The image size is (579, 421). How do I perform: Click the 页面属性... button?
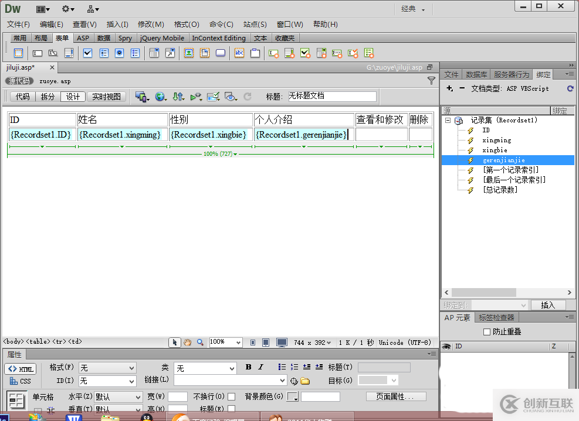[396, 396]
